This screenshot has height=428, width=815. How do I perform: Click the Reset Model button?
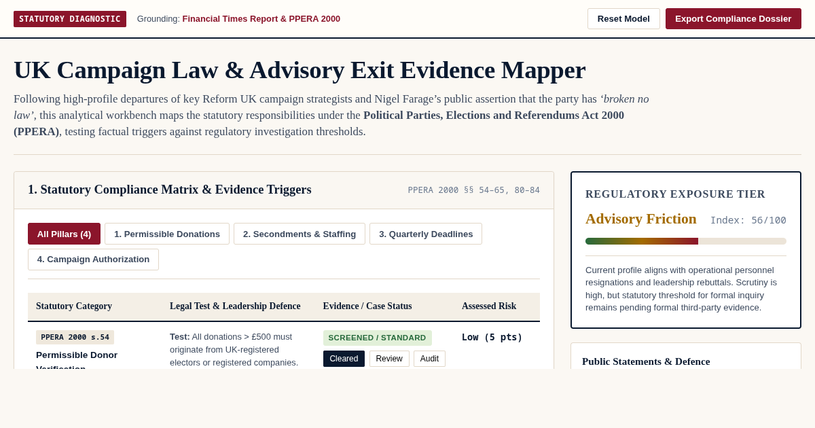623,18
